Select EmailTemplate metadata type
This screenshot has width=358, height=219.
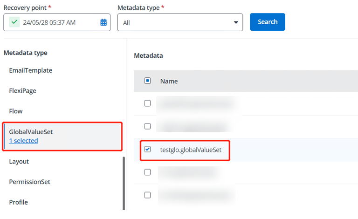[x=30, y=70]
